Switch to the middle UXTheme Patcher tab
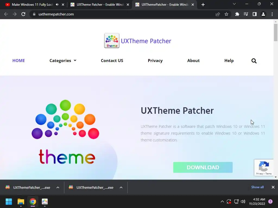The image size is (278, 208). (100, 5)
